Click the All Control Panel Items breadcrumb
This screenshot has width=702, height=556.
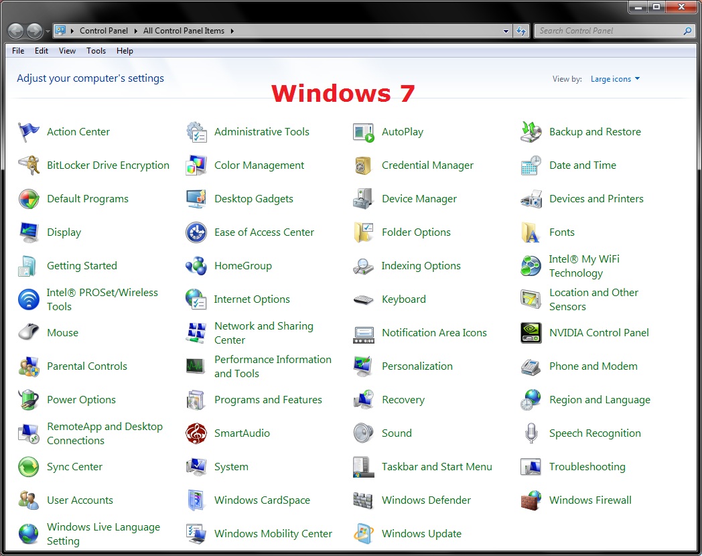pyautogui.click(x=184, y=31)
